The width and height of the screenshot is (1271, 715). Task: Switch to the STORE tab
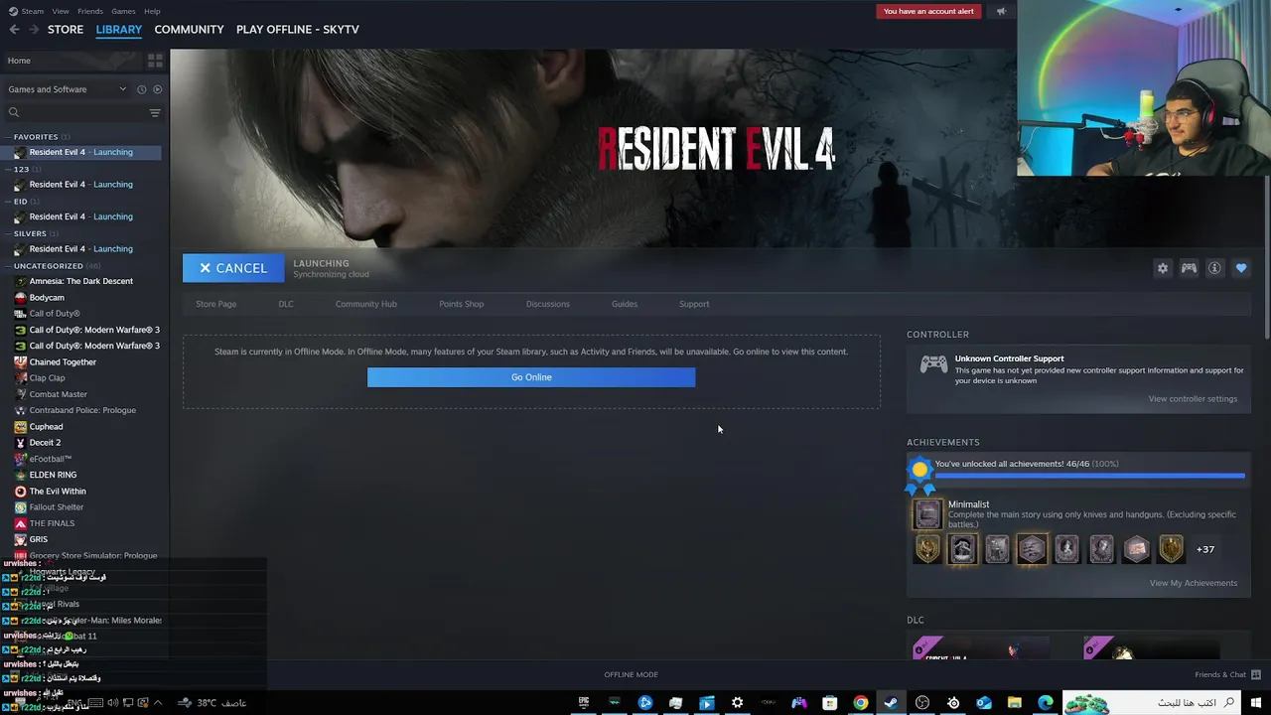click(66, 30)
